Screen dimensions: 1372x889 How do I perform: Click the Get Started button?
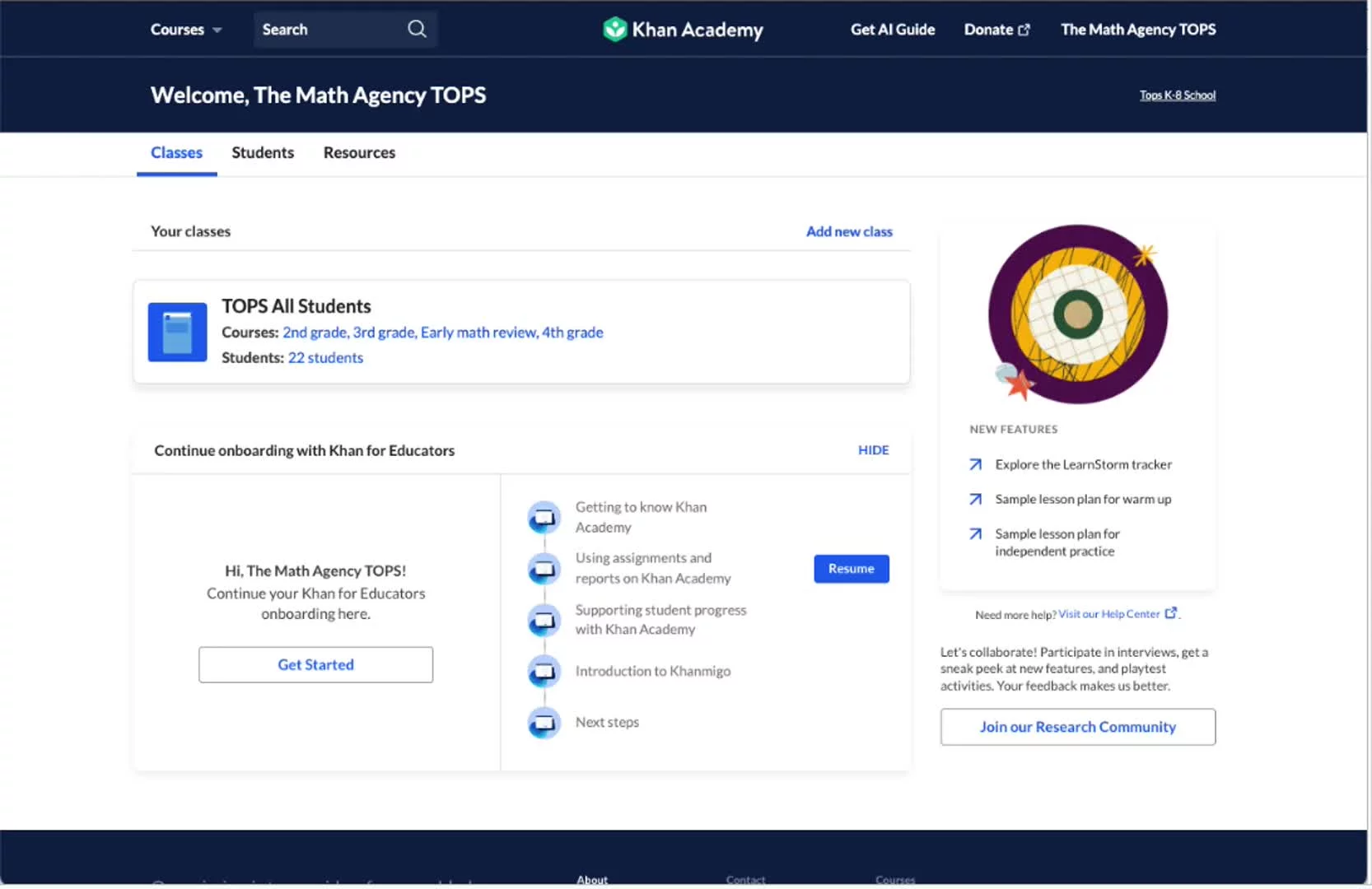(315, 664)
